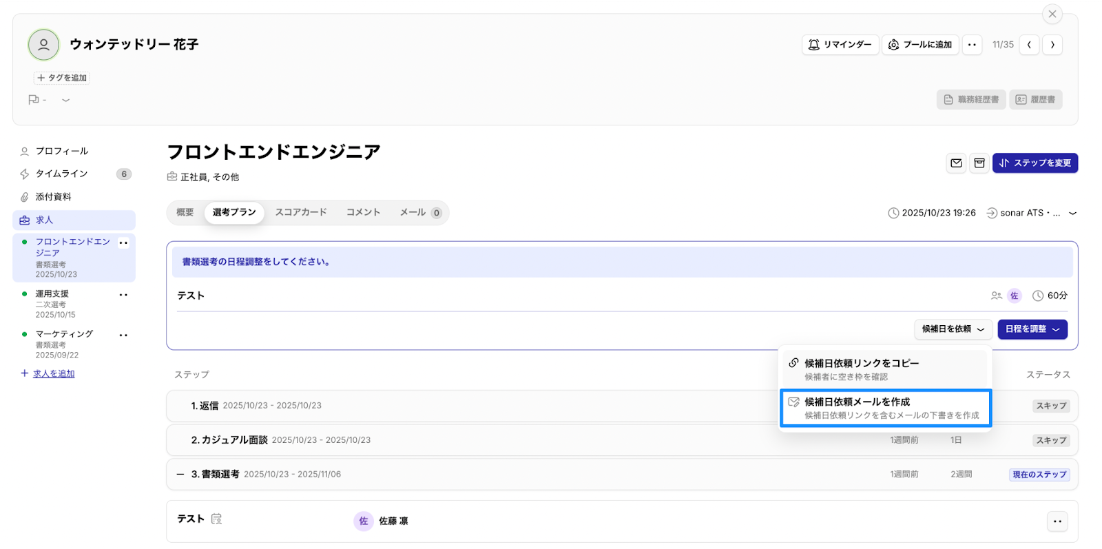The image size is (1102, 549).
Task: Click the ステップを変更 button
Action: (1035, 163)
